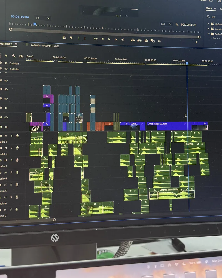
Task: Step forward one frame
Action: (x=116, y=39)
